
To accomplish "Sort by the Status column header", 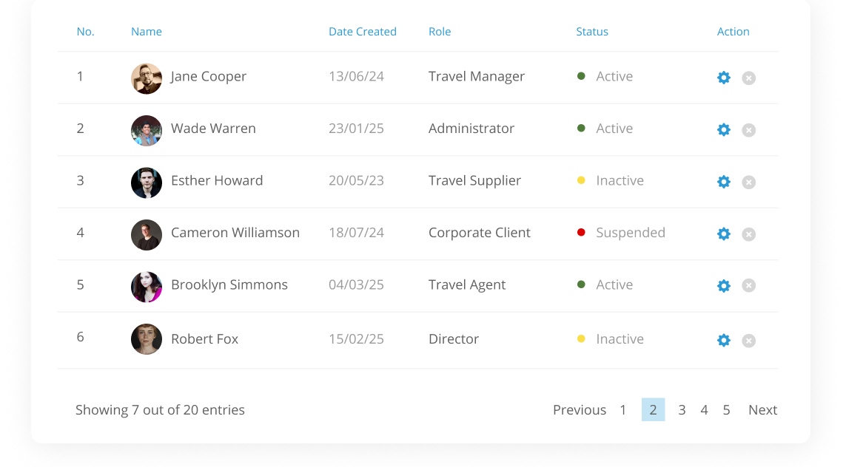I will [592, 32].
